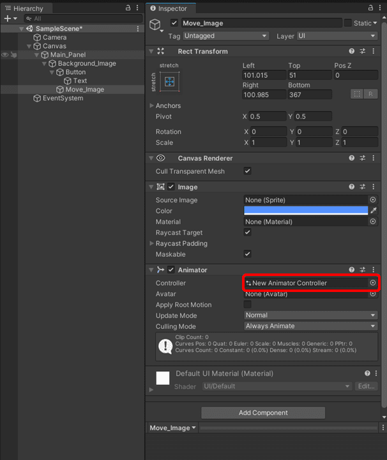This screenshot has width=387, height=460.
Task: Open Default UI Material help
Action: (367, 373)
